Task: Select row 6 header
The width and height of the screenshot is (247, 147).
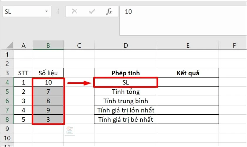Action: (7, 101)
